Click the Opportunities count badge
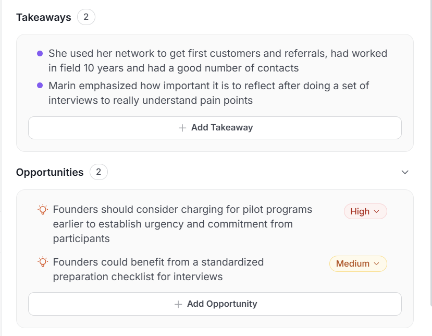The height and width of the screenshot is (336, 432). [98, 172]
